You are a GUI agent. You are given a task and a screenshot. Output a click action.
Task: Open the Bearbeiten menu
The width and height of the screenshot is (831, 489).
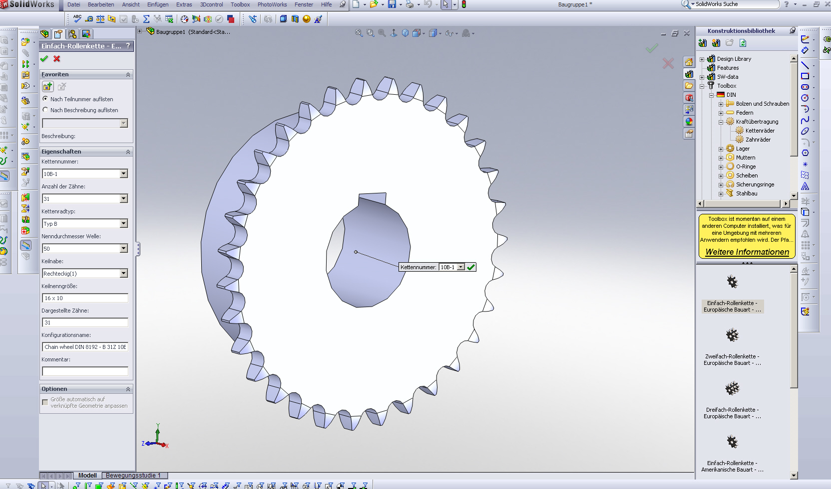[101, 4]
